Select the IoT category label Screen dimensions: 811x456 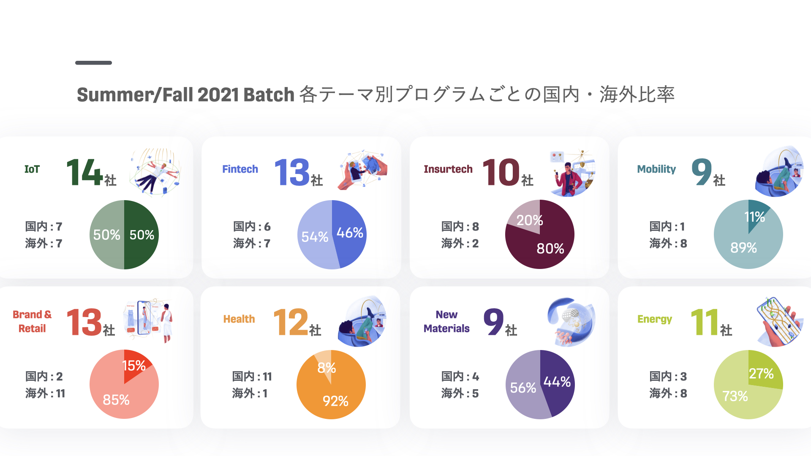32,169
